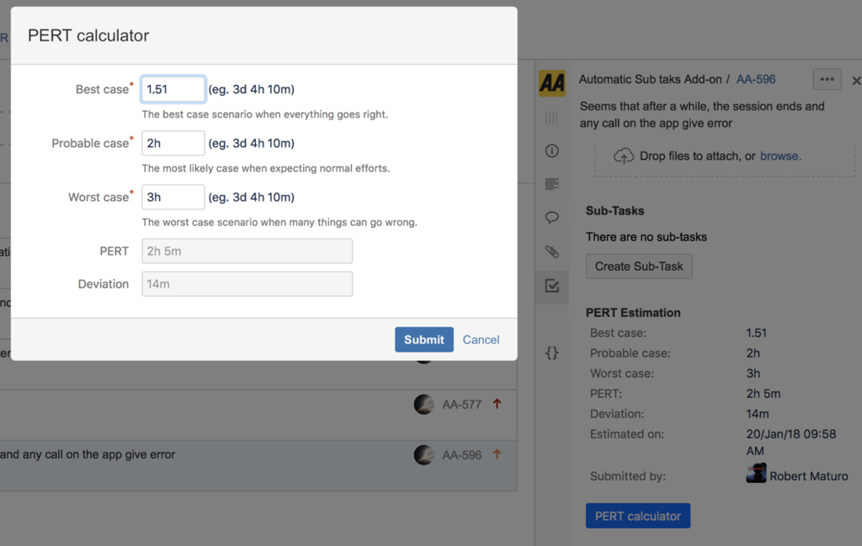Open the AA-596 issue key link
The height and width of the screenshot is (546, 862).
click(x=756, y=79)
